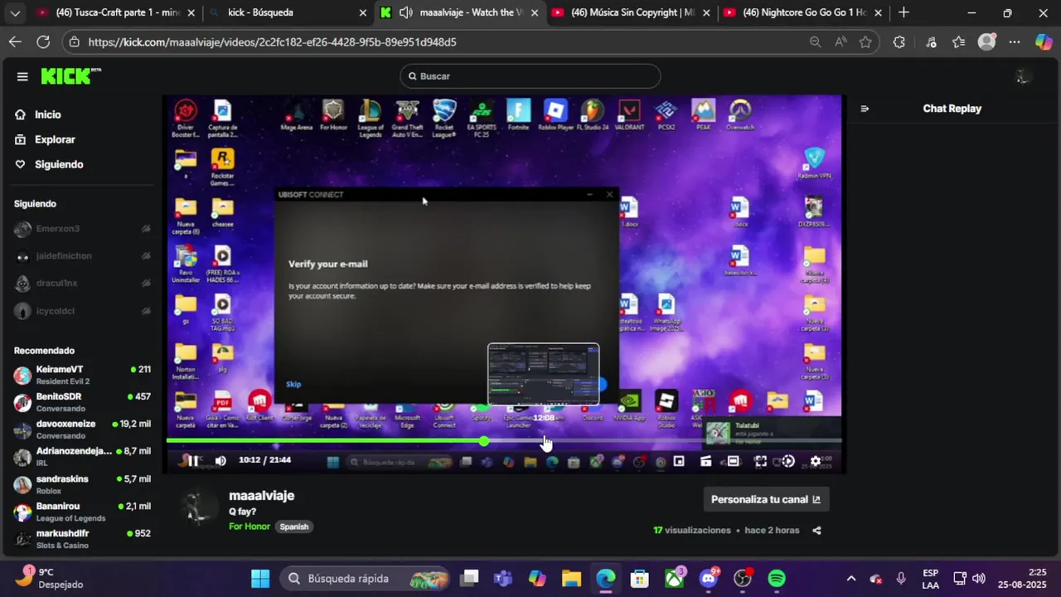This screenshot has height=597, width=1061.
Task: Open recommended channel BenitoSDR
Action: click(81, 402)
